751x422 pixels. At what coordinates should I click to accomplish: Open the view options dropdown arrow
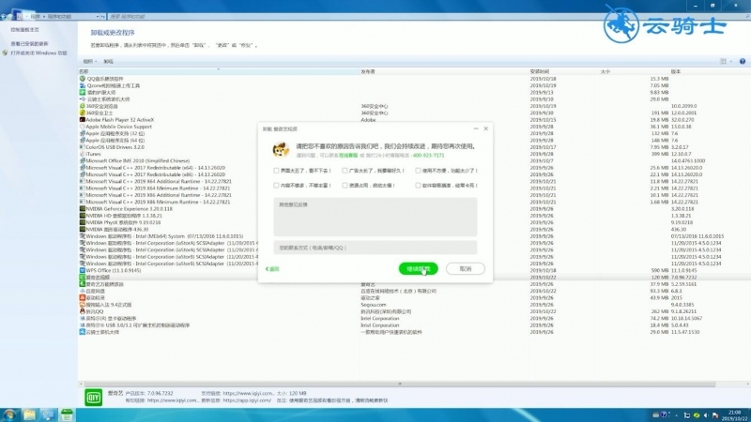[x=731, y=61]
